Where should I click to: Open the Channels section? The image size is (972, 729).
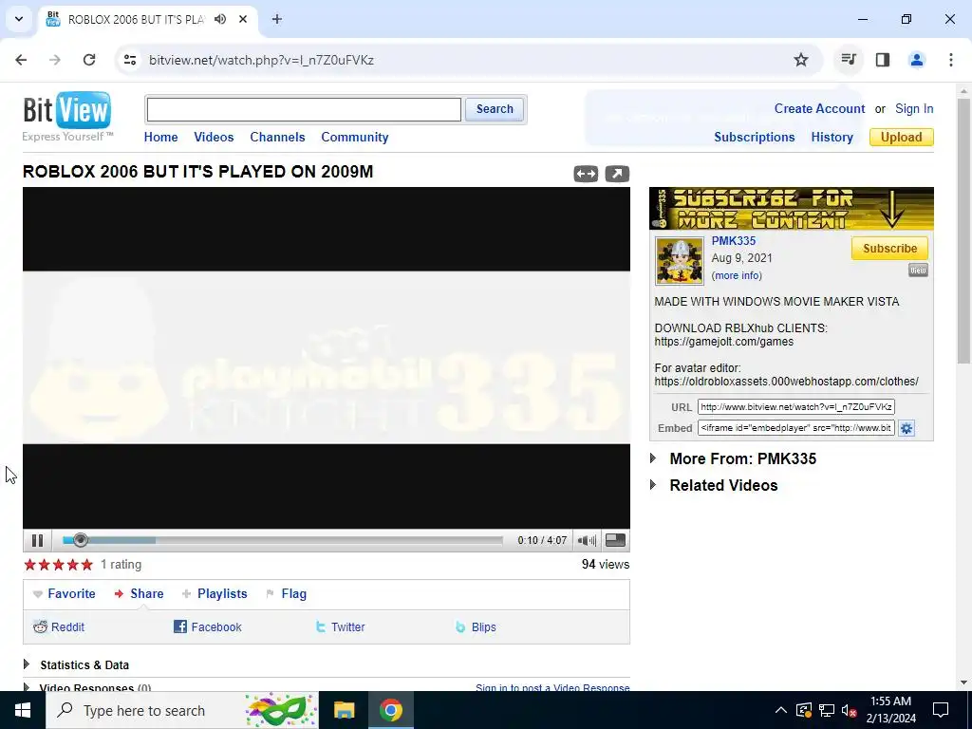tap(277, 137)
